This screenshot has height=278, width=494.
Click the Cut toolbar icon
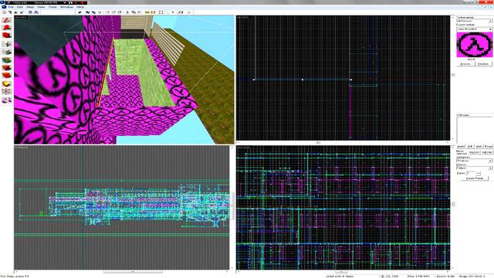click(127, 12)
